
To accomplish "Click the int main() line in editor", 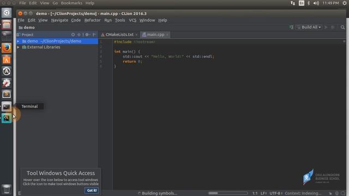I will (127, 52).
